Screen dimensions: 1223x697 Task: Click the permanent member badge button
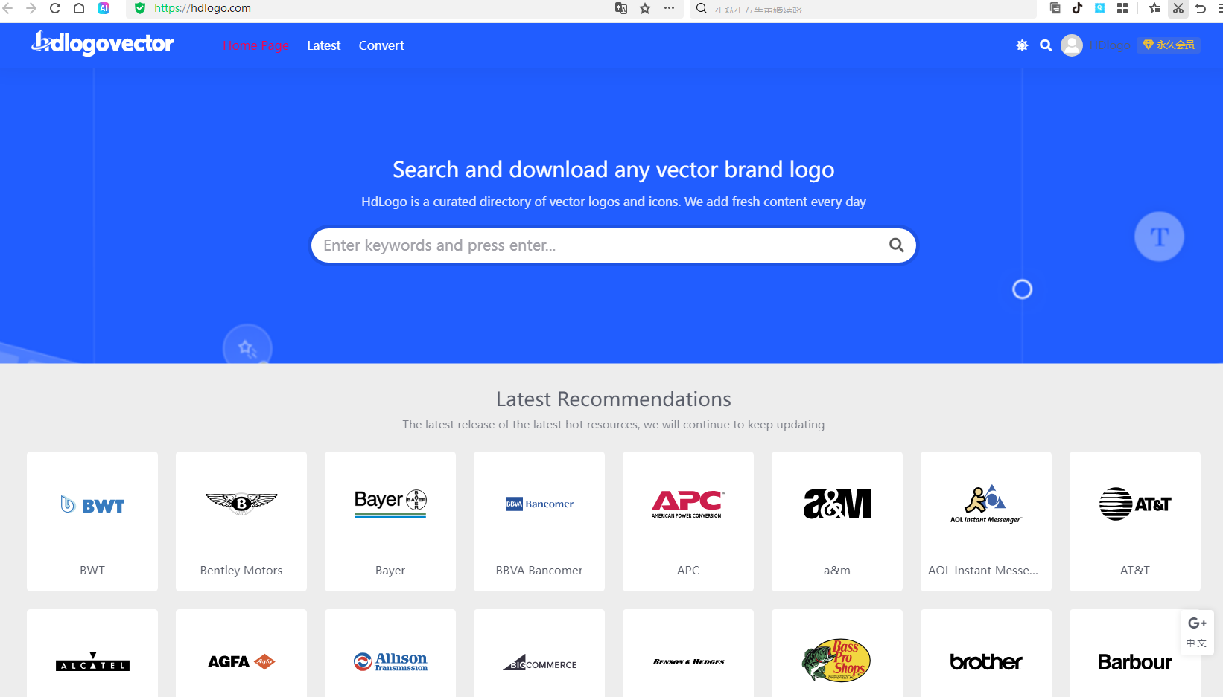(x=1168, y=45)
